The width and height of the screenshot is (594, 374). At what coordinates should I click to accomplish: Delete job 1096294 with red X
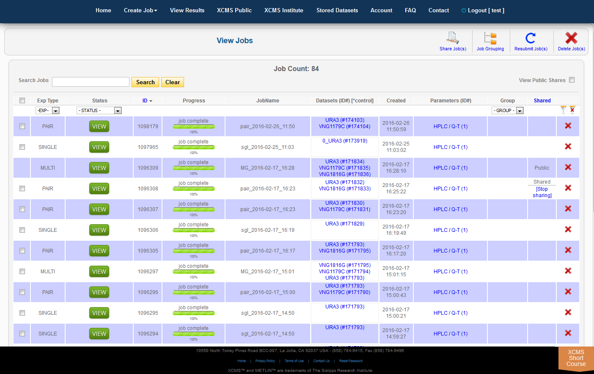point(568,333)
